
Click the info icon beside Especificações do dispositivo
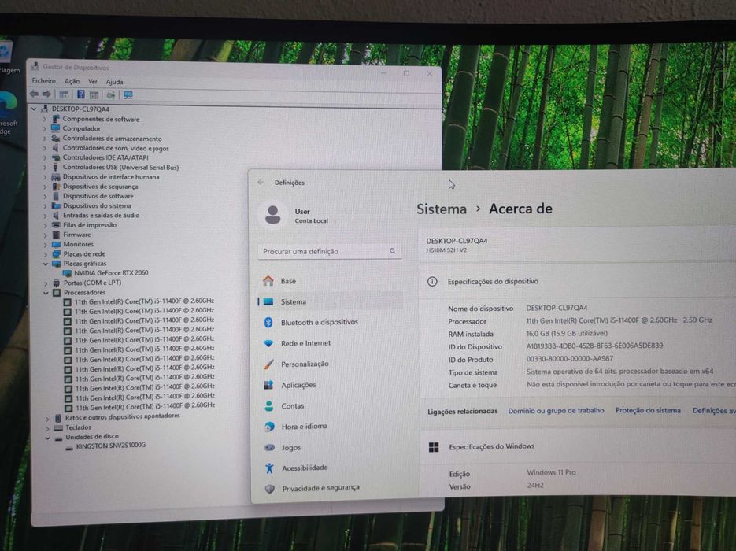click(x=432, y=281)
